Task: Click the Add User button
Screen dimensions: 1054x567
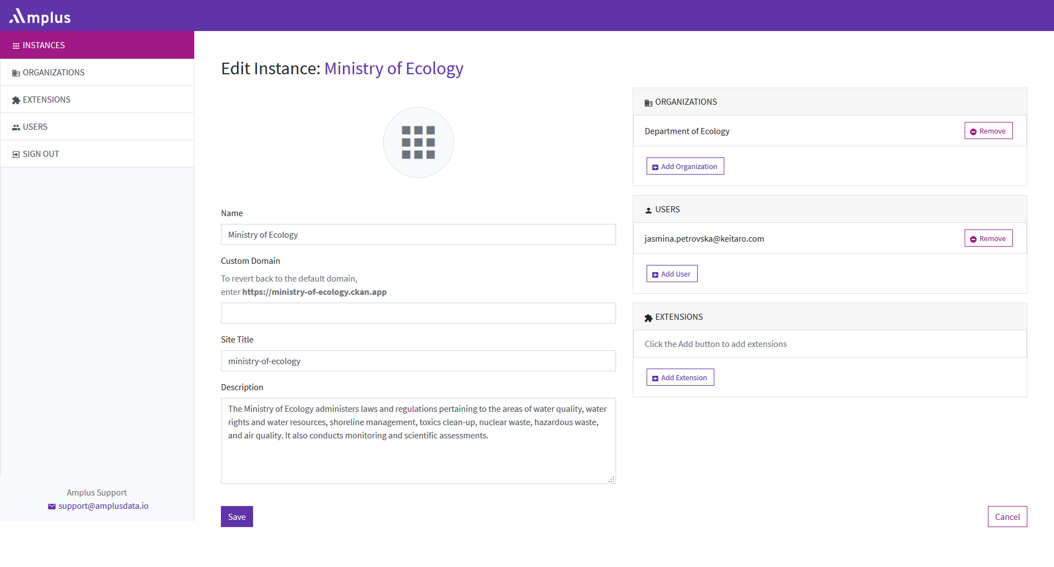Action: 672,274
